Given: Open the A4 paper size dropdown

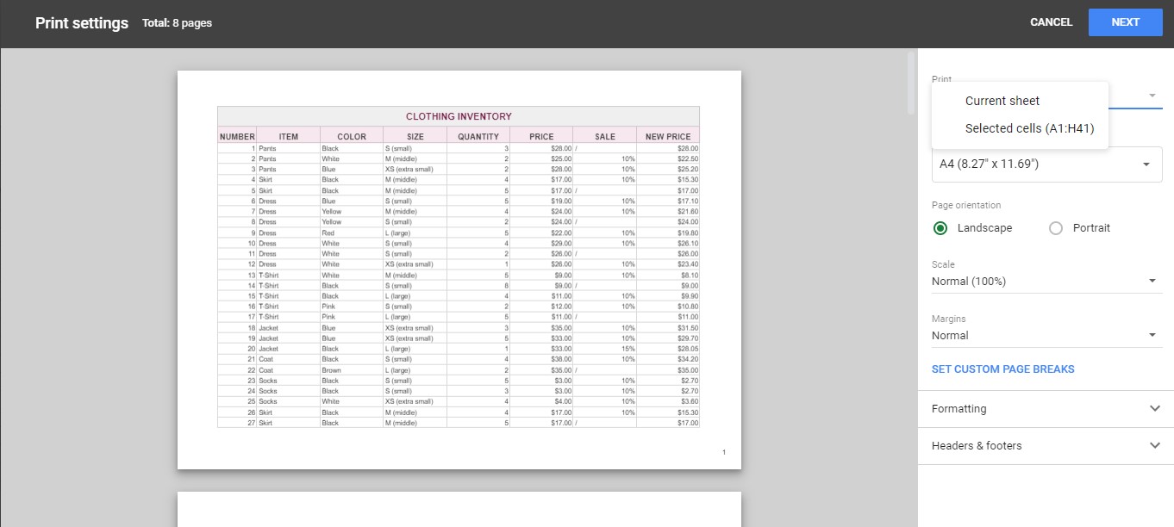Looking at the screenshot, I should (1046, 164).
